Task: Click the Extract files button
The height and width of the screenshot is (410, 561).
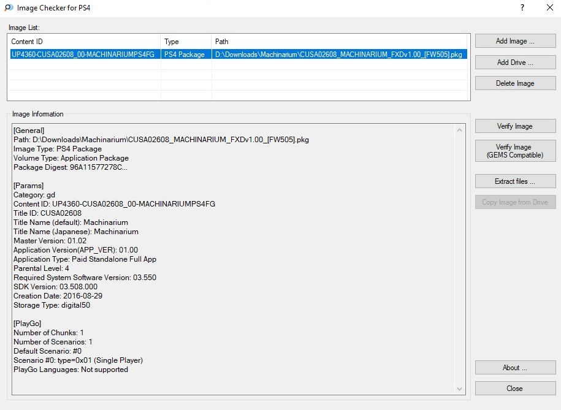Action: (515, 181)
